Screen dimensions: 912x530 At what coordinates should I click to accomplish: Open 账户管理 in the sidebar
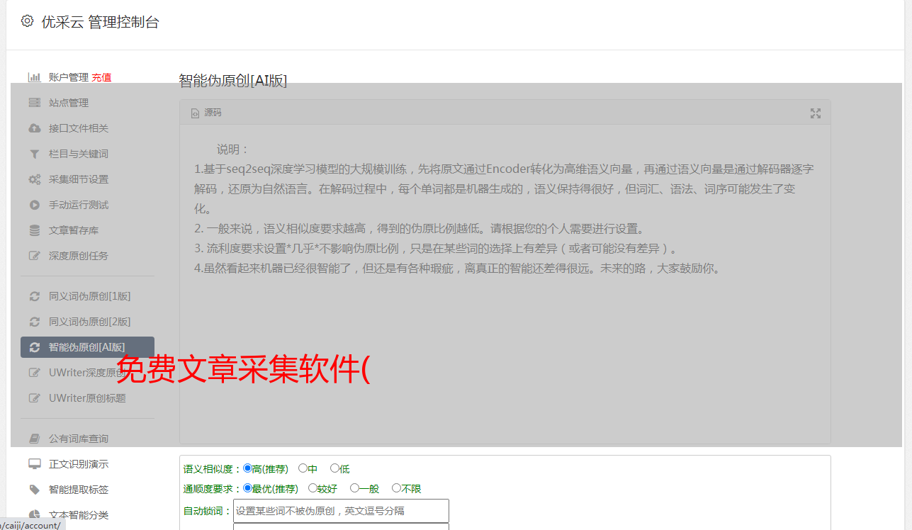click(x=69, y=77)
